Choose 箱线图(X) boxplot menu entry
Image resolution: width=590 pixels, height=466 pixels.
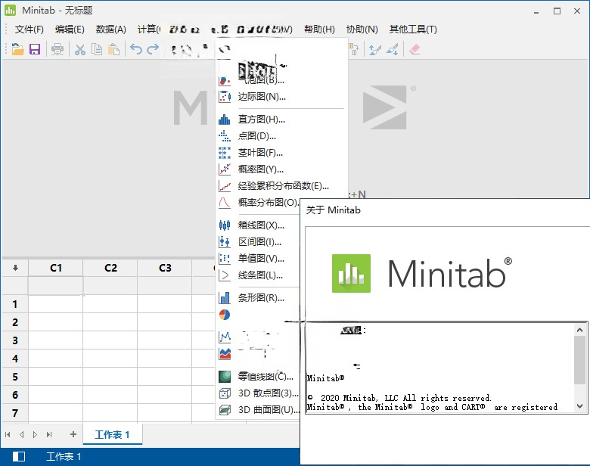(261, 225)
